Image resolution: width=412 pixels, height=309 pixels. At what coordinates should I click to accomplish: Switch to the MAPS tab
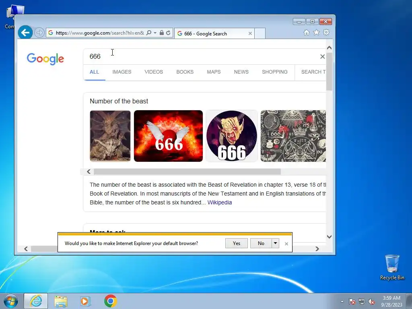click(x=214, y=72)
